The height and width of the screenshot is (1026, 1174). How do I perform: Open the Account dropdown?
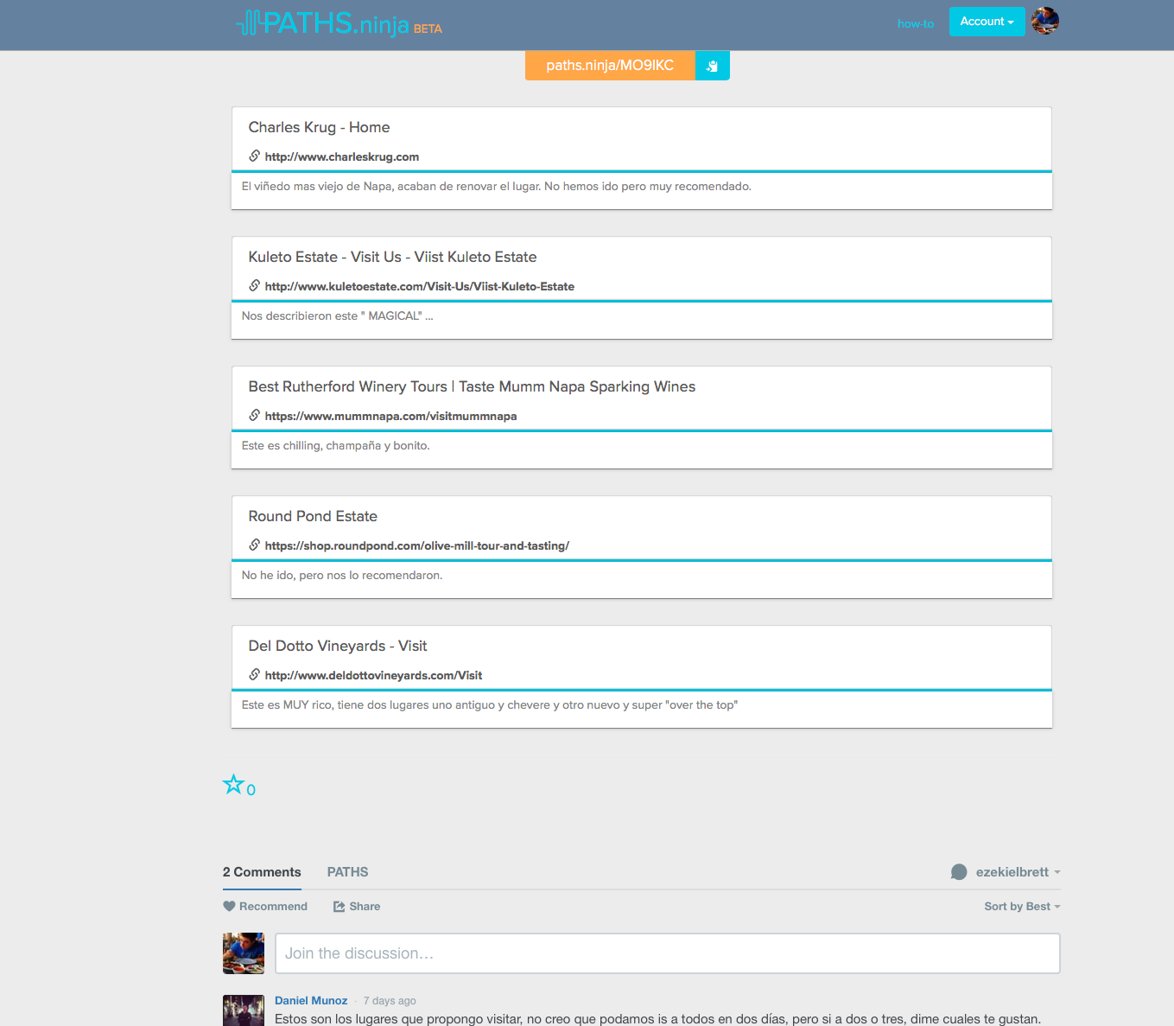coord(987,22)
